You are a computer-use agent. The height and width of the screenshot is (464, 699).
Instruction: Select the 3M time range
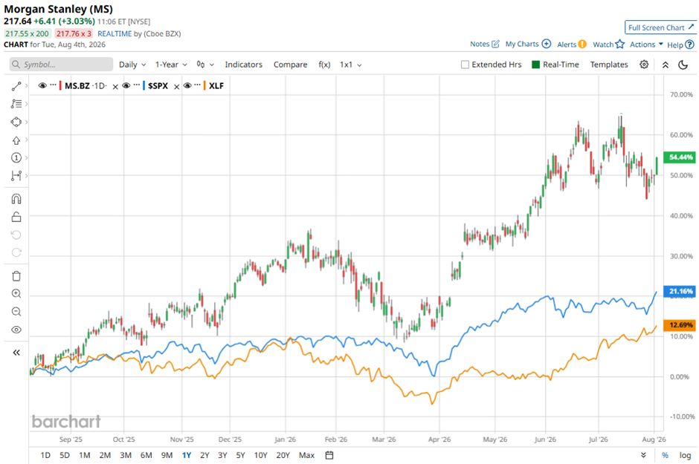pos(126,455)
